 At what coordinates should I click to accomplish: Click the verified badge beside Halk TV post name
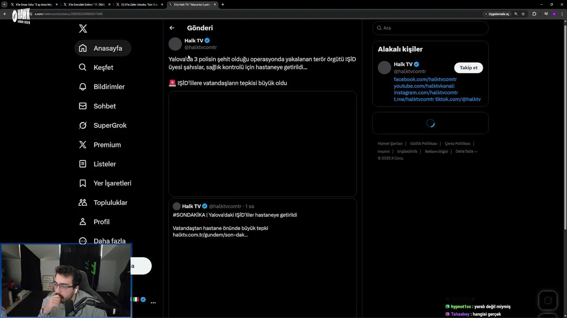pyautogui.click(x=207, y=41)
